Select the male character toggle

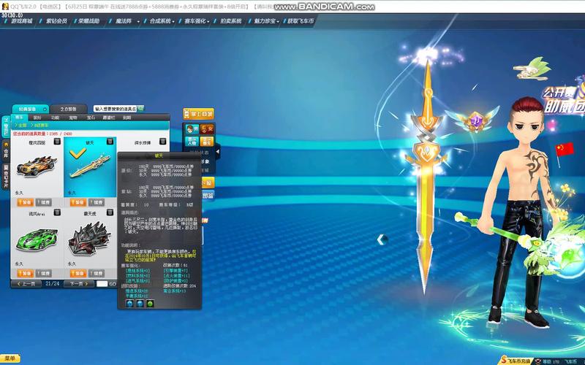192,129
